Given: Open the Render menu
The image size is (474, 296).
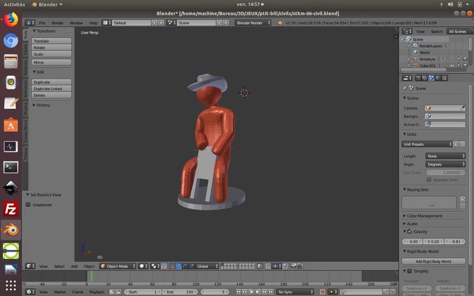Looking at the screenshot, I should (x=57, y=23).
